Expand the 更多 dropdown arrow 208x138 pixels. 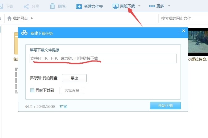coord(169,6)
